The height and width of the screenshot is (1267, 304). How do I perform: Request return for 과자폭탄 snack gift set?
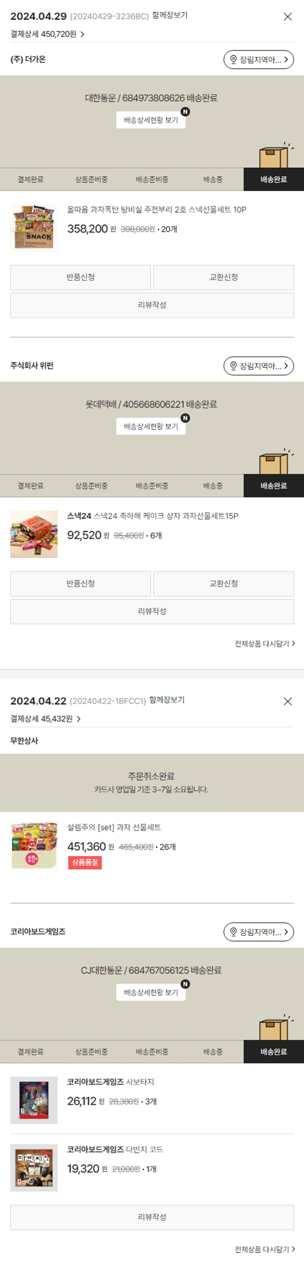pyautogui.click(x=81, y=277)
